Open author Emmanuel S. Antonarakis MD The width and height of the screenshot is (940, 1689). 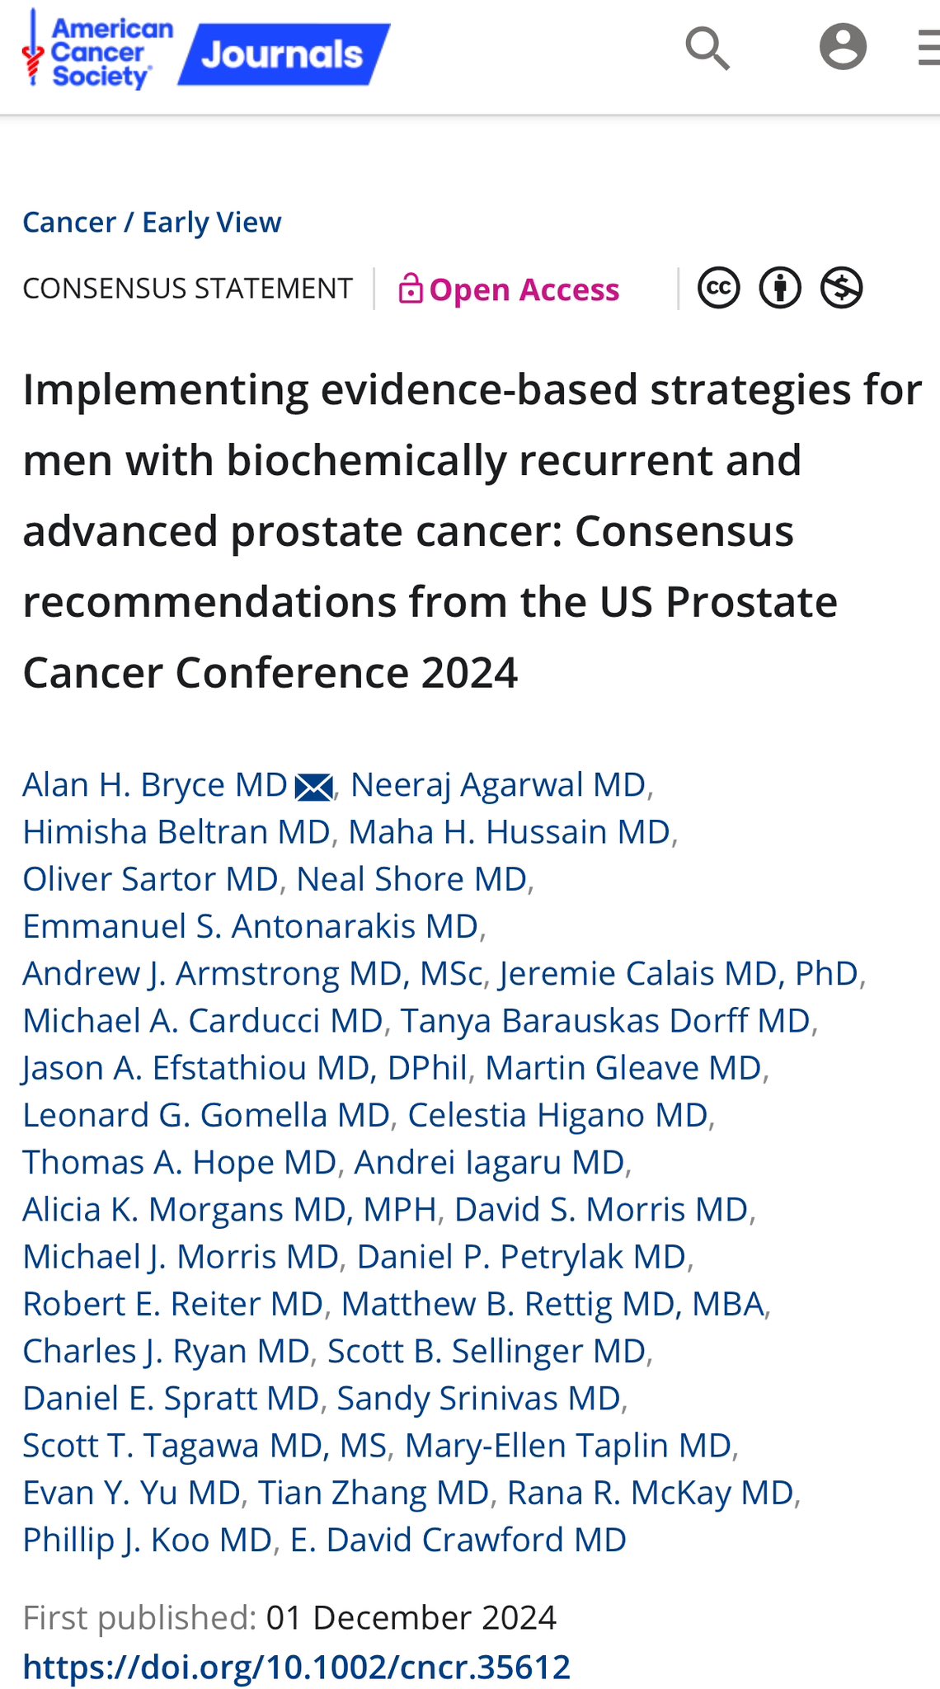pyautogui.click(x=251, y=926)
